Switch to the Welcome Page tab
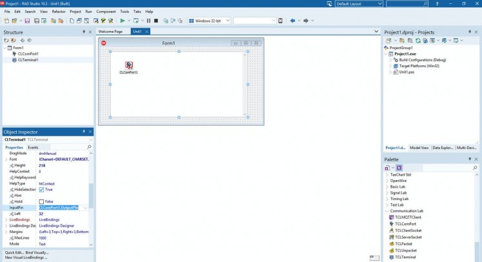 pos(110,32)
